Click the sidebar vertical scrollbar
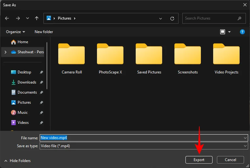Image resolution: width=250 pixels, height=168 pixels. point(47,66)
